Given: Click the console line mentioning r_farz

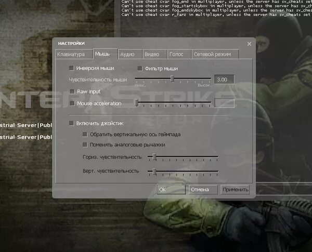Looking at the screenshot, I should click(x=216, y=15).
